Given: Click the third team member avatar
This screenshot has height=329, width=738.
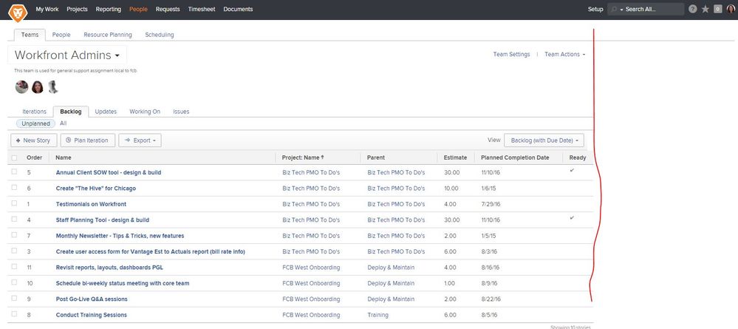Looking at the screenshot, I should 53,87.
